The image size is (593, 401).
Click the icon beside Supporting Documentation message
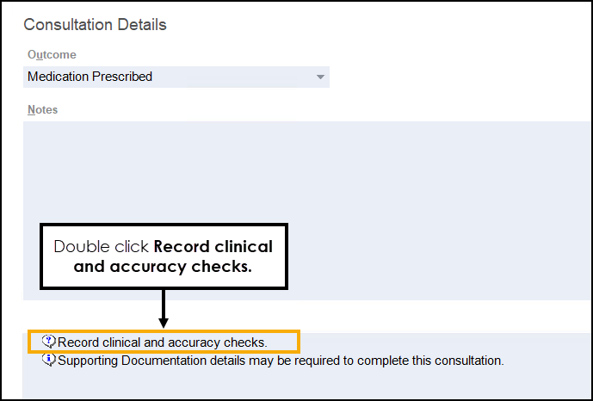click(x=49, y=360)
